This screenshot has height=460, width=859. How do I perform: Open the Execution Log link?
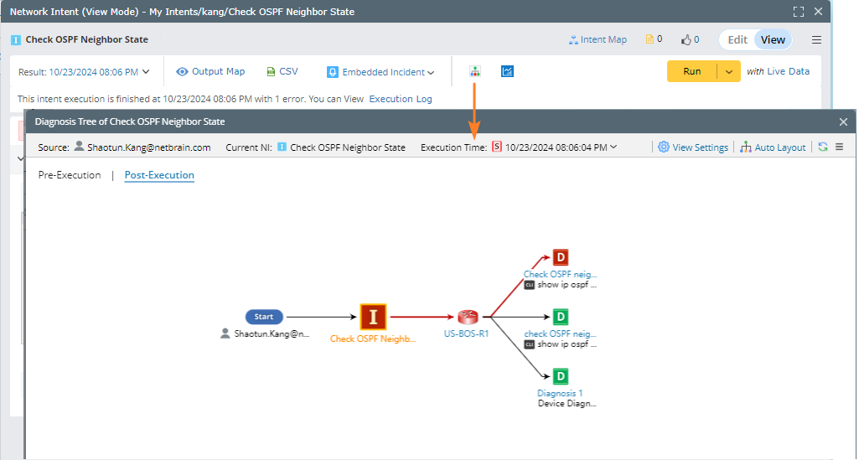[x=401, y=99]
